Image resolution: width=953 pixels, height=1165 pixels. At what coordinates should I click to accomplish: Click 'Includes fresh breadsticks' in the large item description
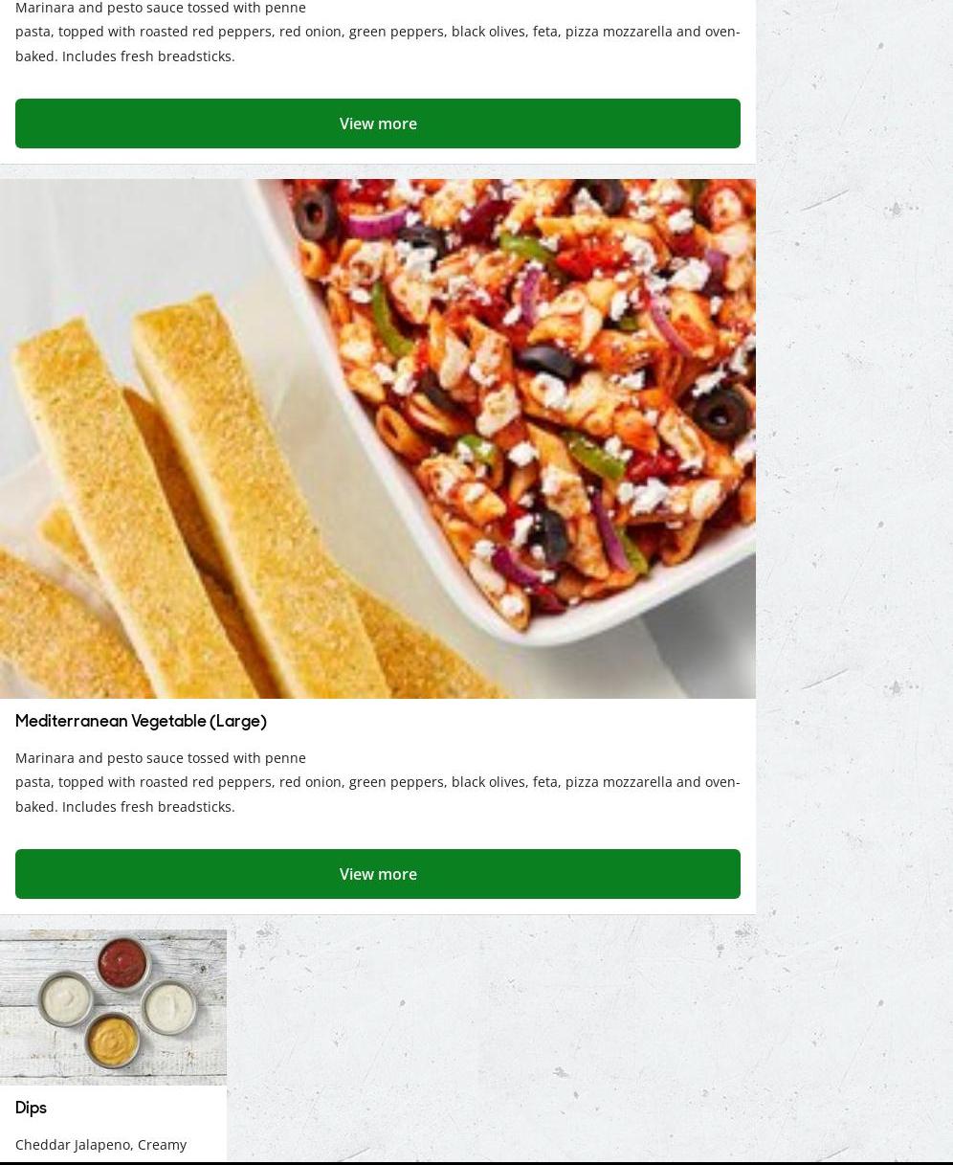pyautogui.click(x=148, y=807)
